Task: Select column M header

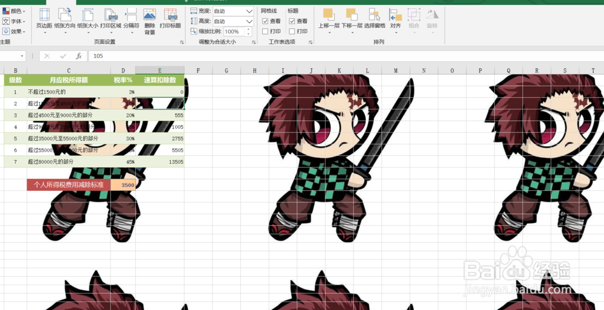Action: 396,71
